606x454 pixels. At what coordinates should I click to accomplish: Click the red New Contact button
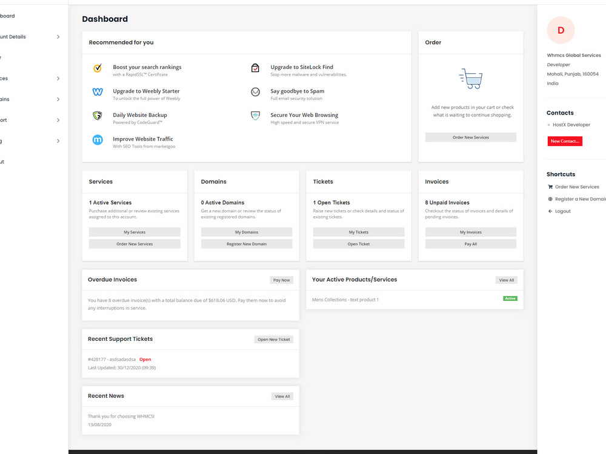pyautogui.click(x=565, y=141)
